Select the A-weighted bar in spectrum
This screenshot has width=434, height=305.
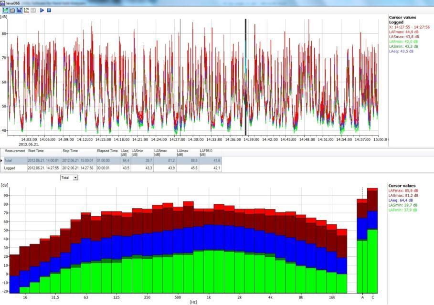(362, 246)
